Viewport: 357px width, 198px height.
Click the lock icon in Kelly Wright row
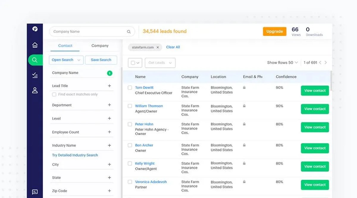[244, 163]
